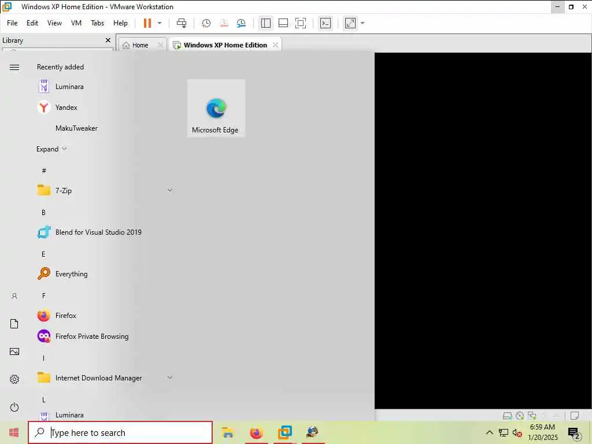592x444 pixels.
Task: Jump using the F letter heading
Action: pyautogui.click(x=43, y=295)
